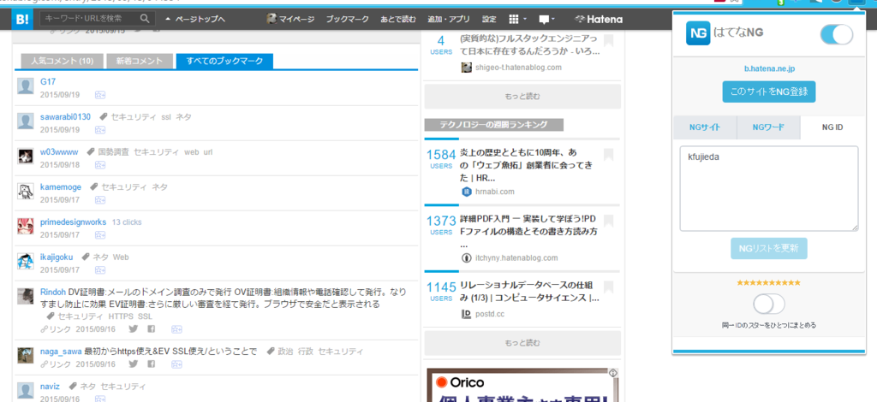The image size is (877, 402).
Task: Click the search magnifier icon in the header
Action: click(x=144, y=19)
